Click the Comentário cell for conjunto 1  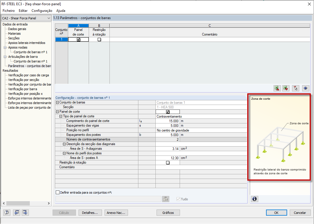[210, 40]
